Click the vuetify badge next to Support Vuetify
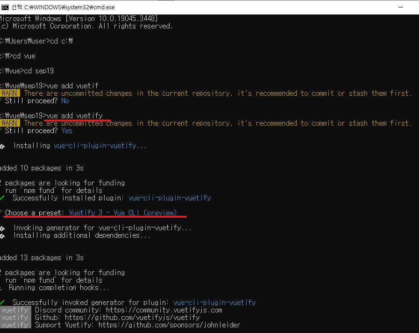 15,325
